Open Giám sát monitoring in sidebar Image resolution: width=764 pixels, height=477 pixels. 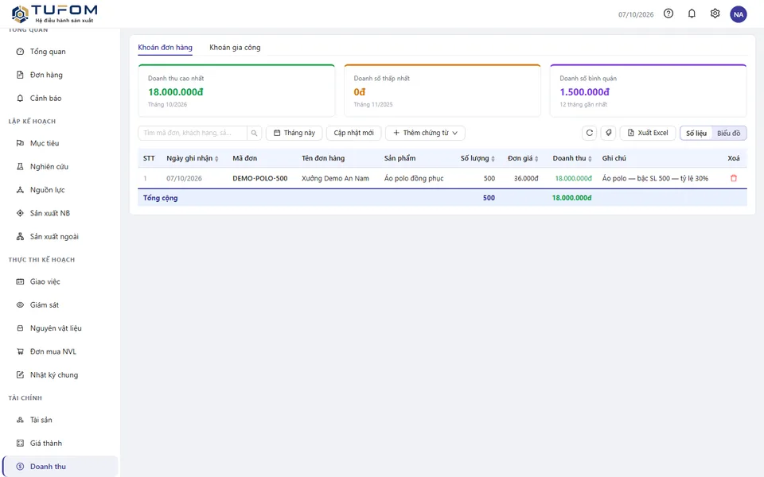[x=60, y=304]
